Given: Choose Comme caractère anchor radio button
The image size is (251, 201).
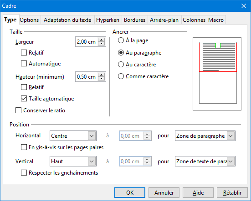Looking at the screenshot, I should coord(121,76).
